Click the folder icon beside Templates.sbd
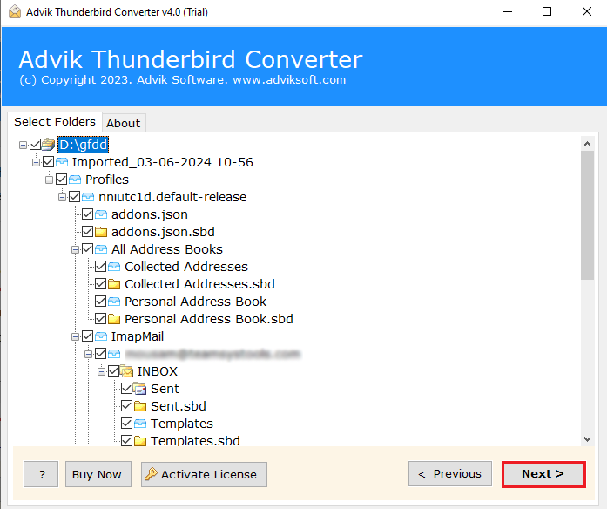Screen dimensions: 607x509 (x=140, y=441)
